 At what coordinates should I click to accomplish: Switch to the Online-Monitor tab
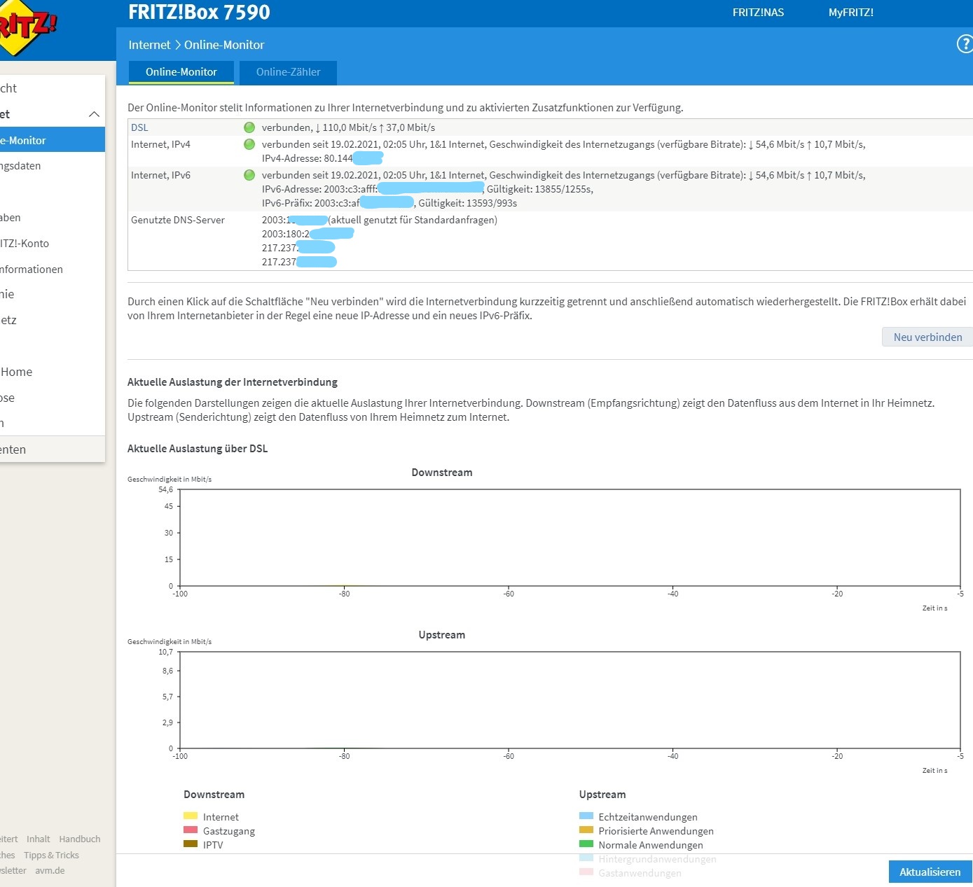pos(181,72)
